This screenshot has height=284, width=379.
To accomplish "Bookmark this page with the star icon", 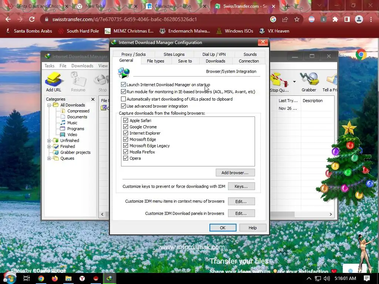I will pyautogui.click(x=297, y=19).
